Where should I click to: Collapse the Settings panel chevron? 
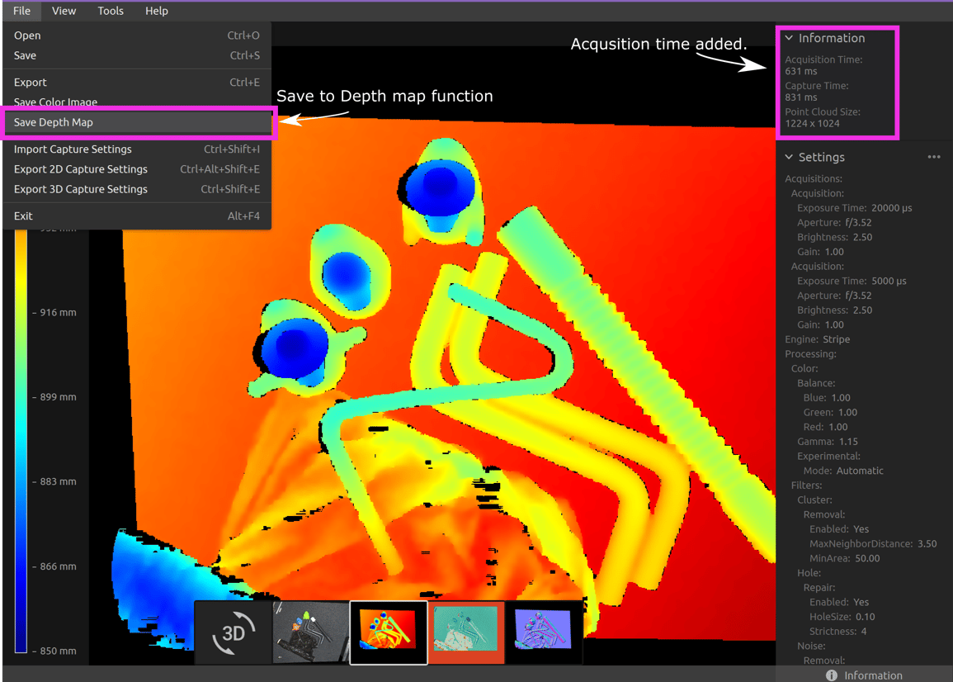[788, 157]
